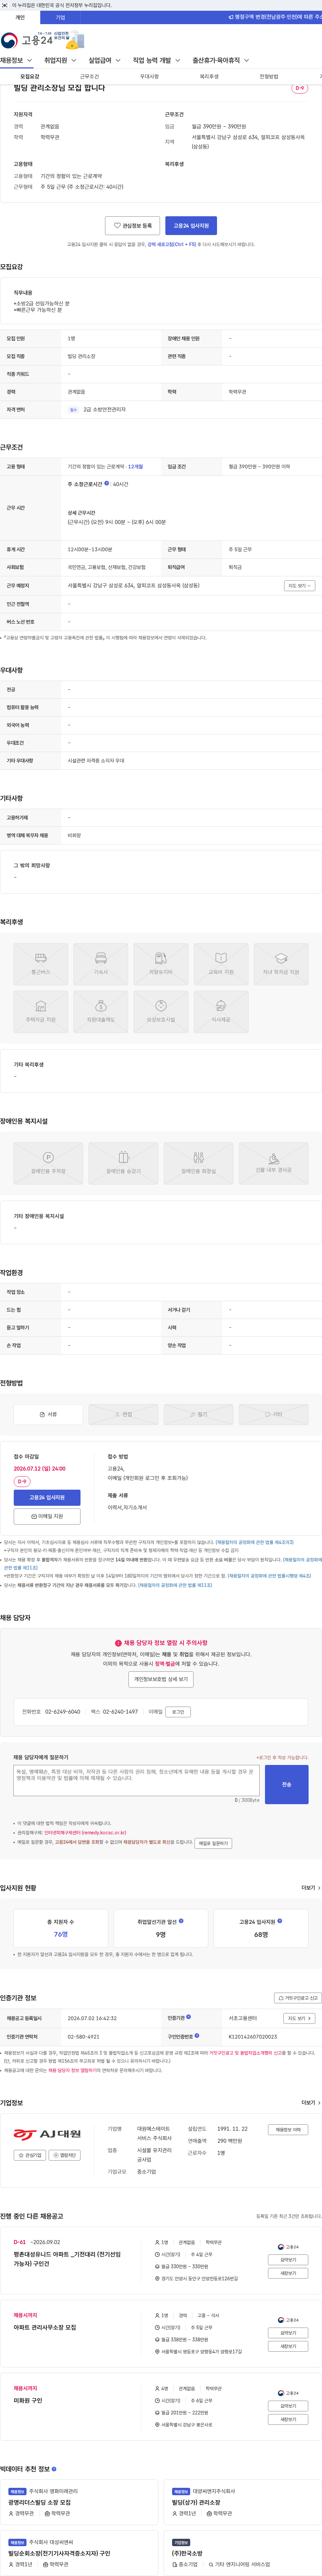Open the 직업 능력 개발 menu
Image resolution: width=322 pixels, height=2576 pixels.
coord(156,60)
